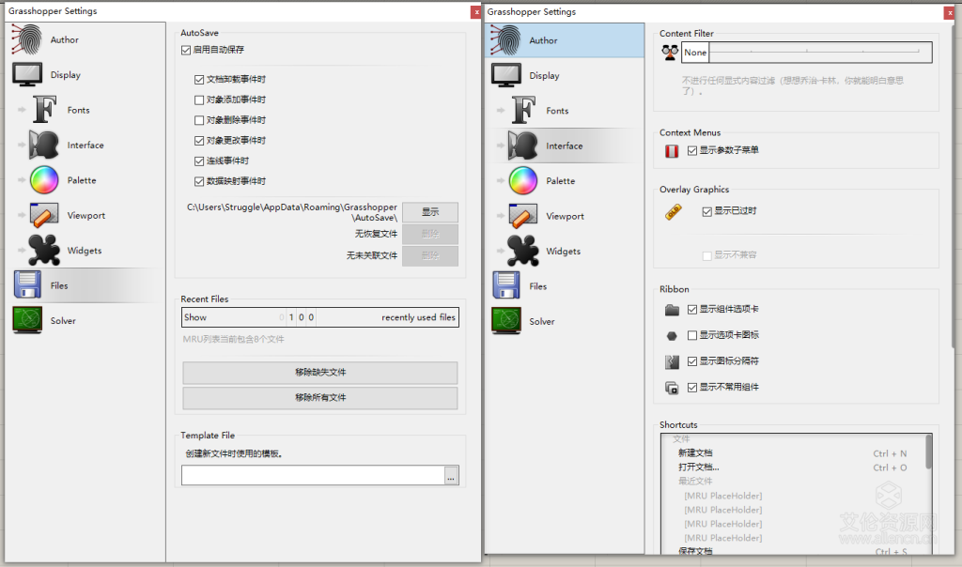Uncheck 文档卸载事件时 checkbox
Image resolution: width=962 pixels, height=567 pixels.
[x=199, y=79]
